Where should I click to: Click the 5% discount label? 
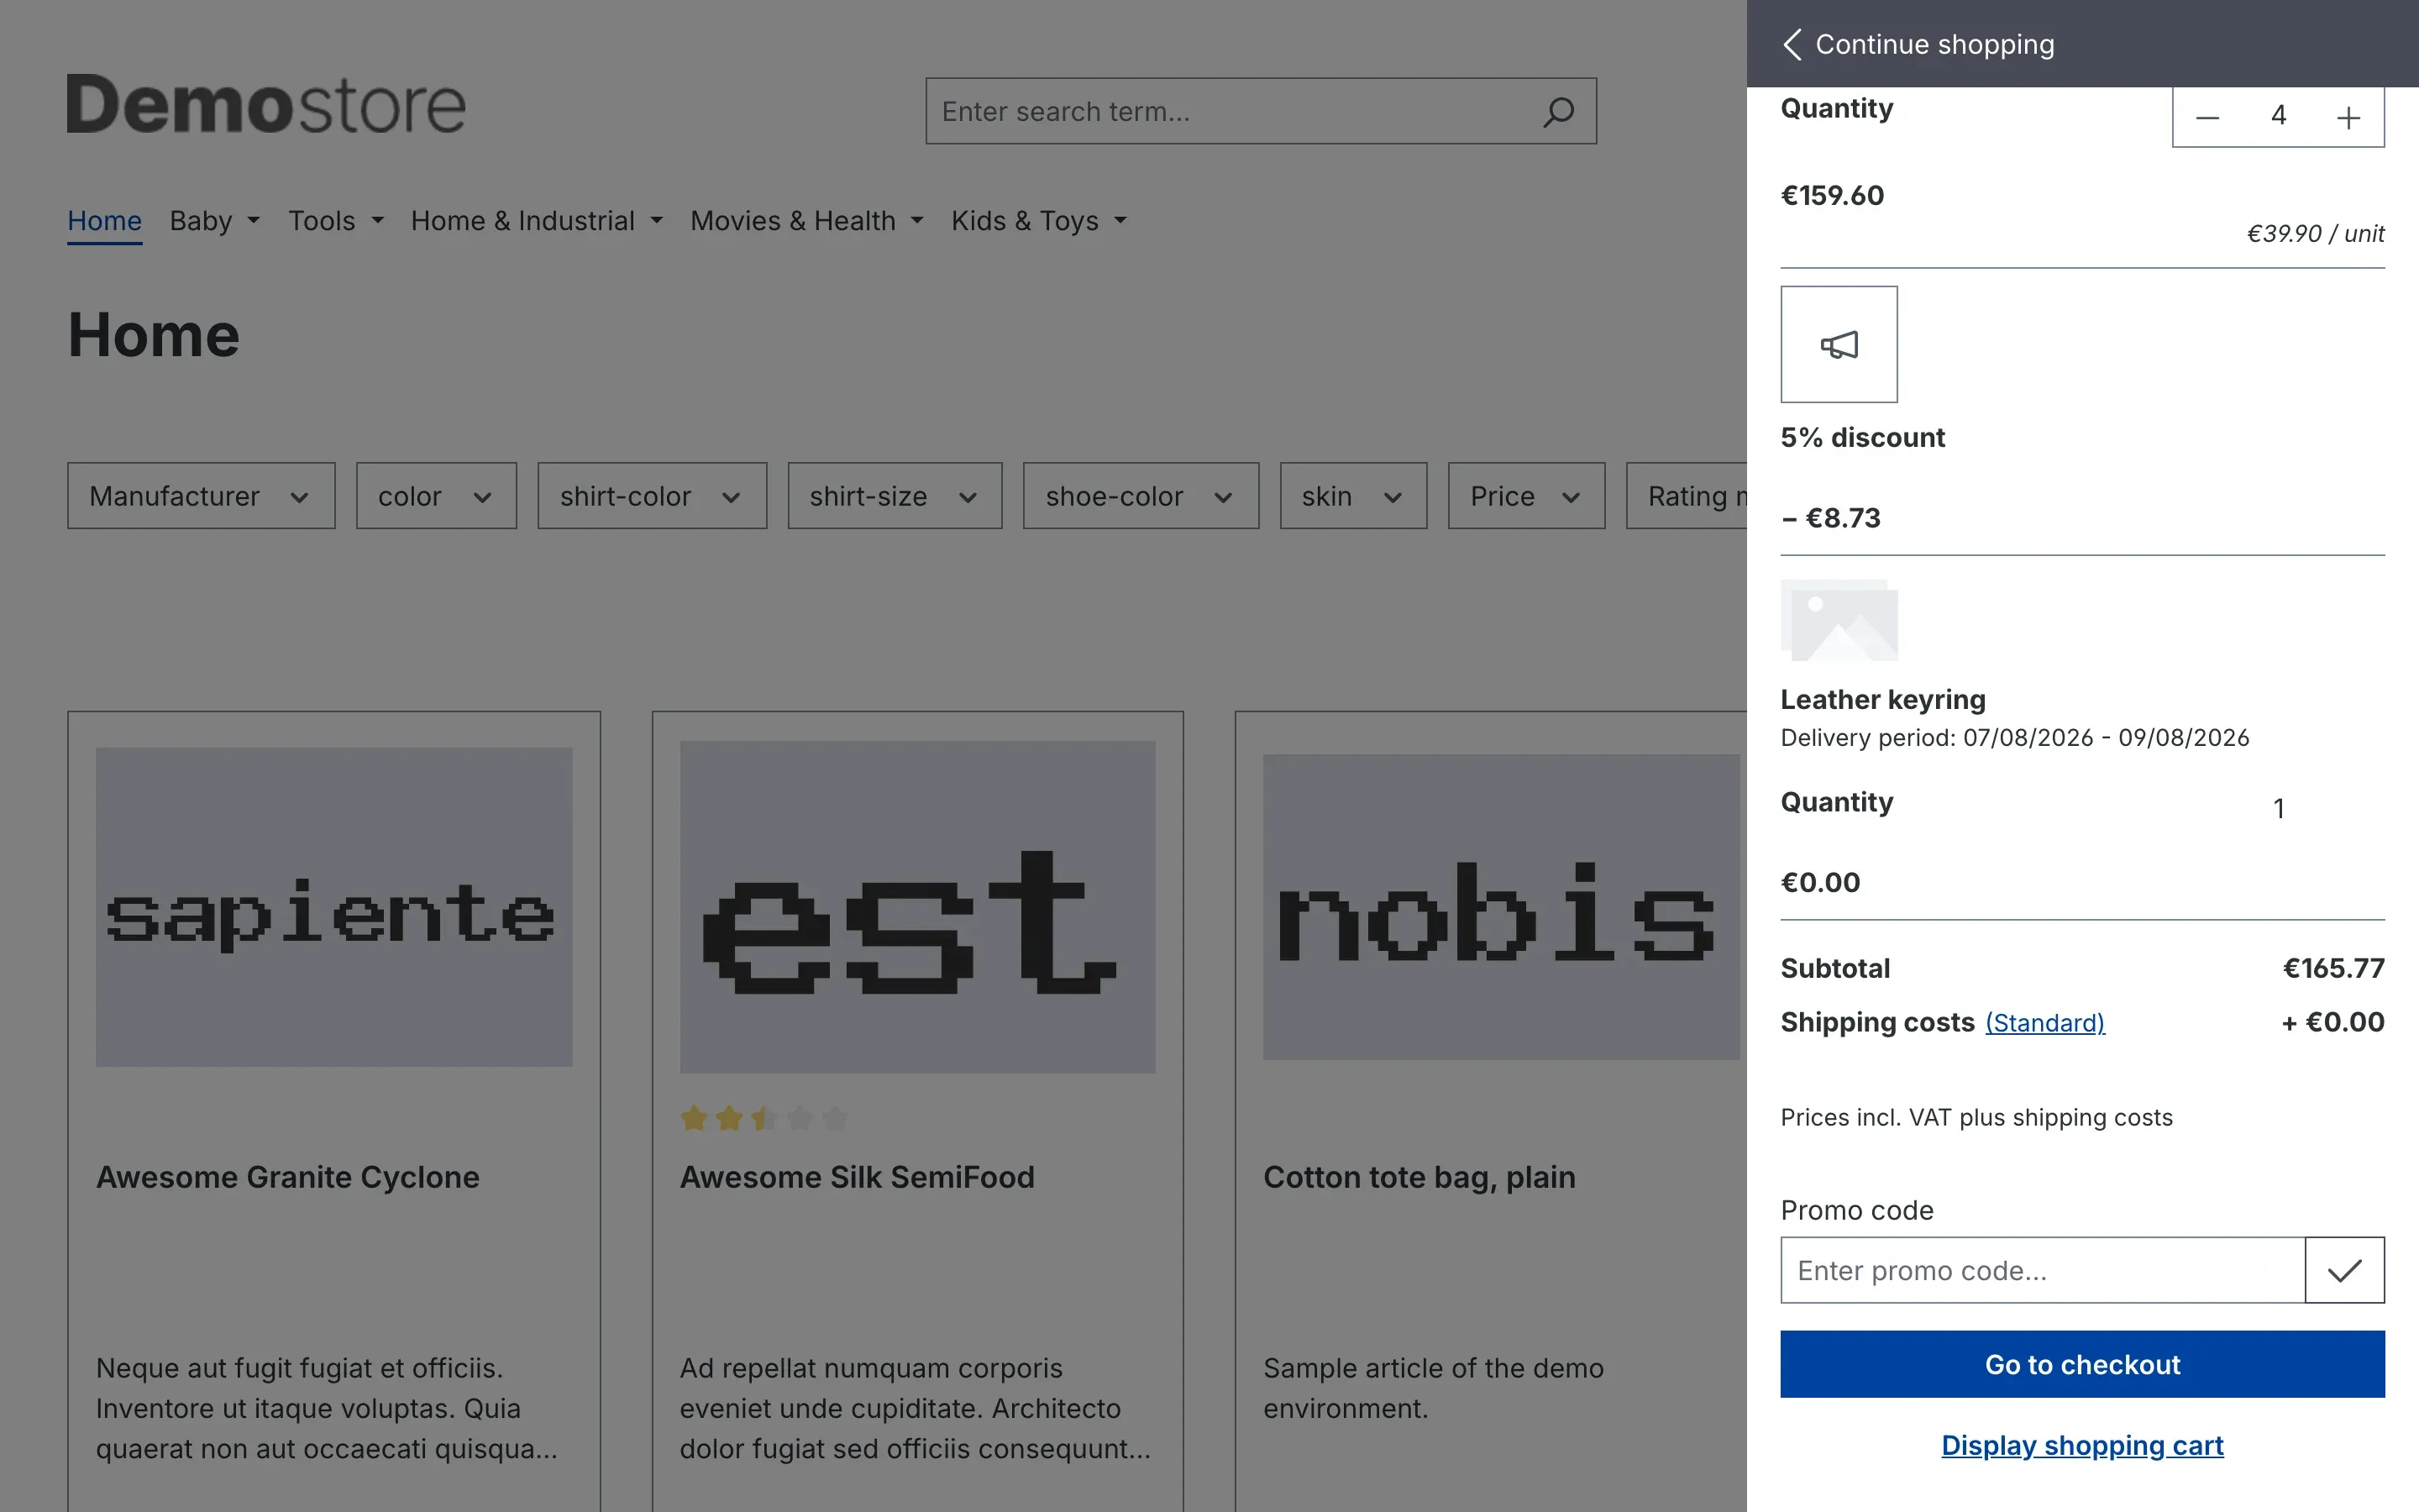coord(1862,437)
